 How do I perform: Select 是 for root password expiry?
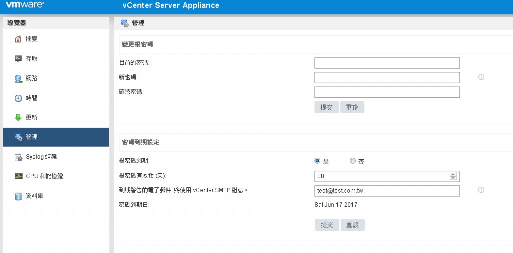pos(317,161)
